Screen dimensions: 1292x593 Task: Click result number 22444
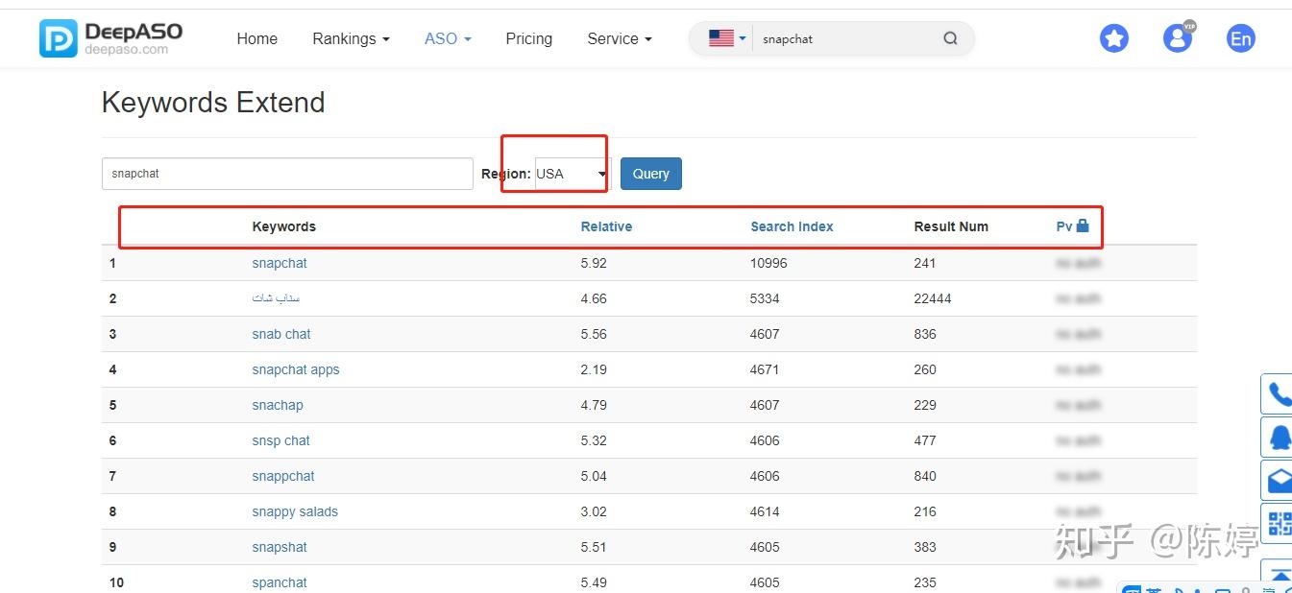[x=933, y=298]
